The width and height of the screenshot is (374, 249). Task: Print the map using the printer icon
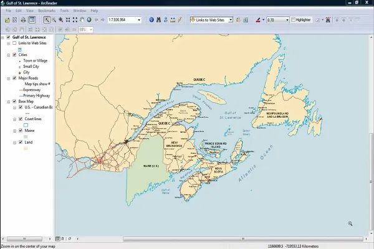pos(23,20)
